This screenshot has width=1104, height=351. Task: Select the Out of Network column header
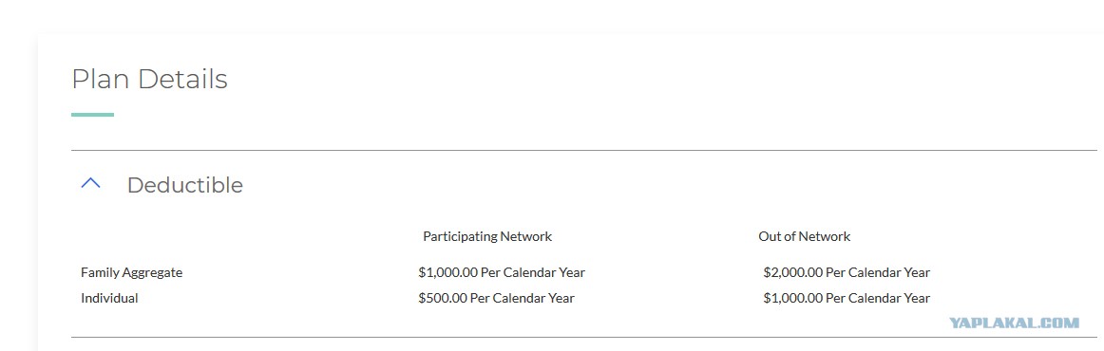click(804, 236)
